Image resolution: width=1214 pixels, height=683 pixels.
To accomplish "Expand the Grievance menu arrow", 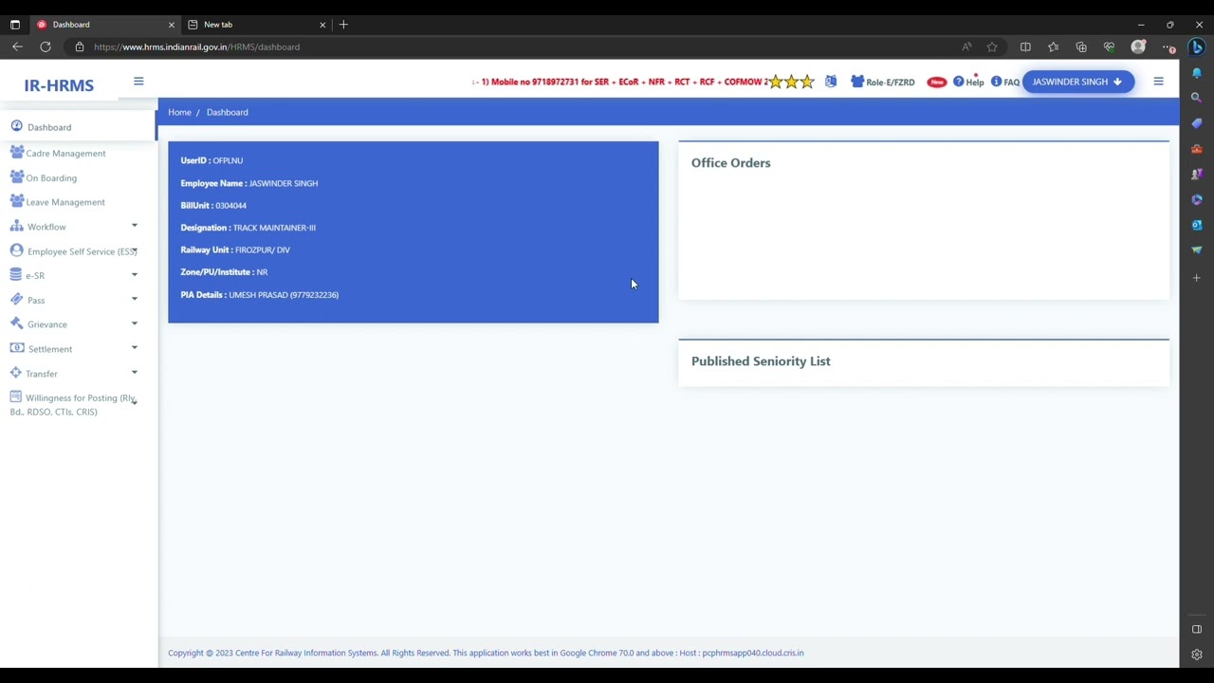I will 134,323.
